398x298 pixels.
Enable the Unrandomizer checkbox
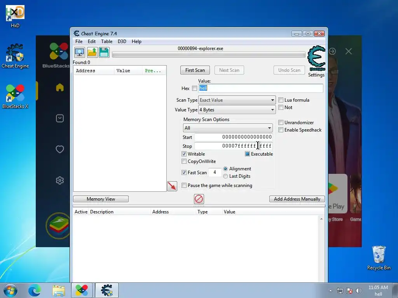(x=281, y=122)
